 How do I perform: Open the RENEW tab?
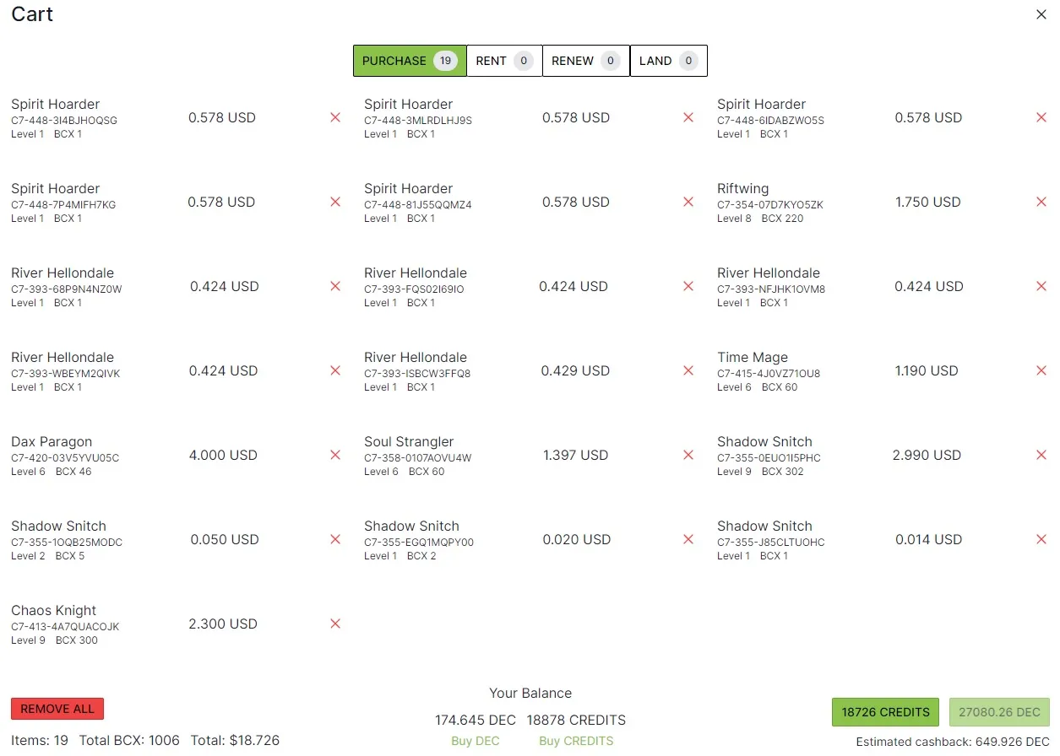click(x=586, y=61)
